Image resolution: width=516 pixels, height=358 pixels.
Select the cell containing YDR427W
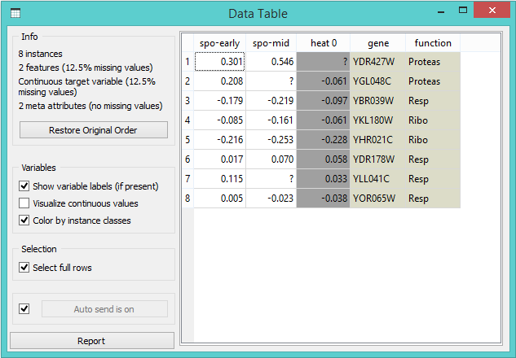pos(377,62)
